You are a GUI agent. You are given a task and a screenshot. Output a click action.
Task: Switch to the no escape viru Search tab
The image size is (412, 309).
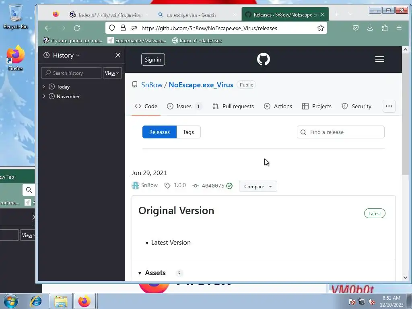pos(197,15)
